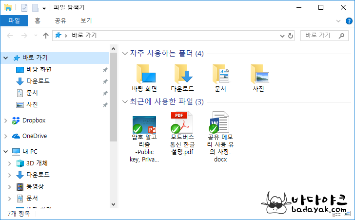Maximize the File Explorer window
355x220 pixels.
[x=321, y=7]
